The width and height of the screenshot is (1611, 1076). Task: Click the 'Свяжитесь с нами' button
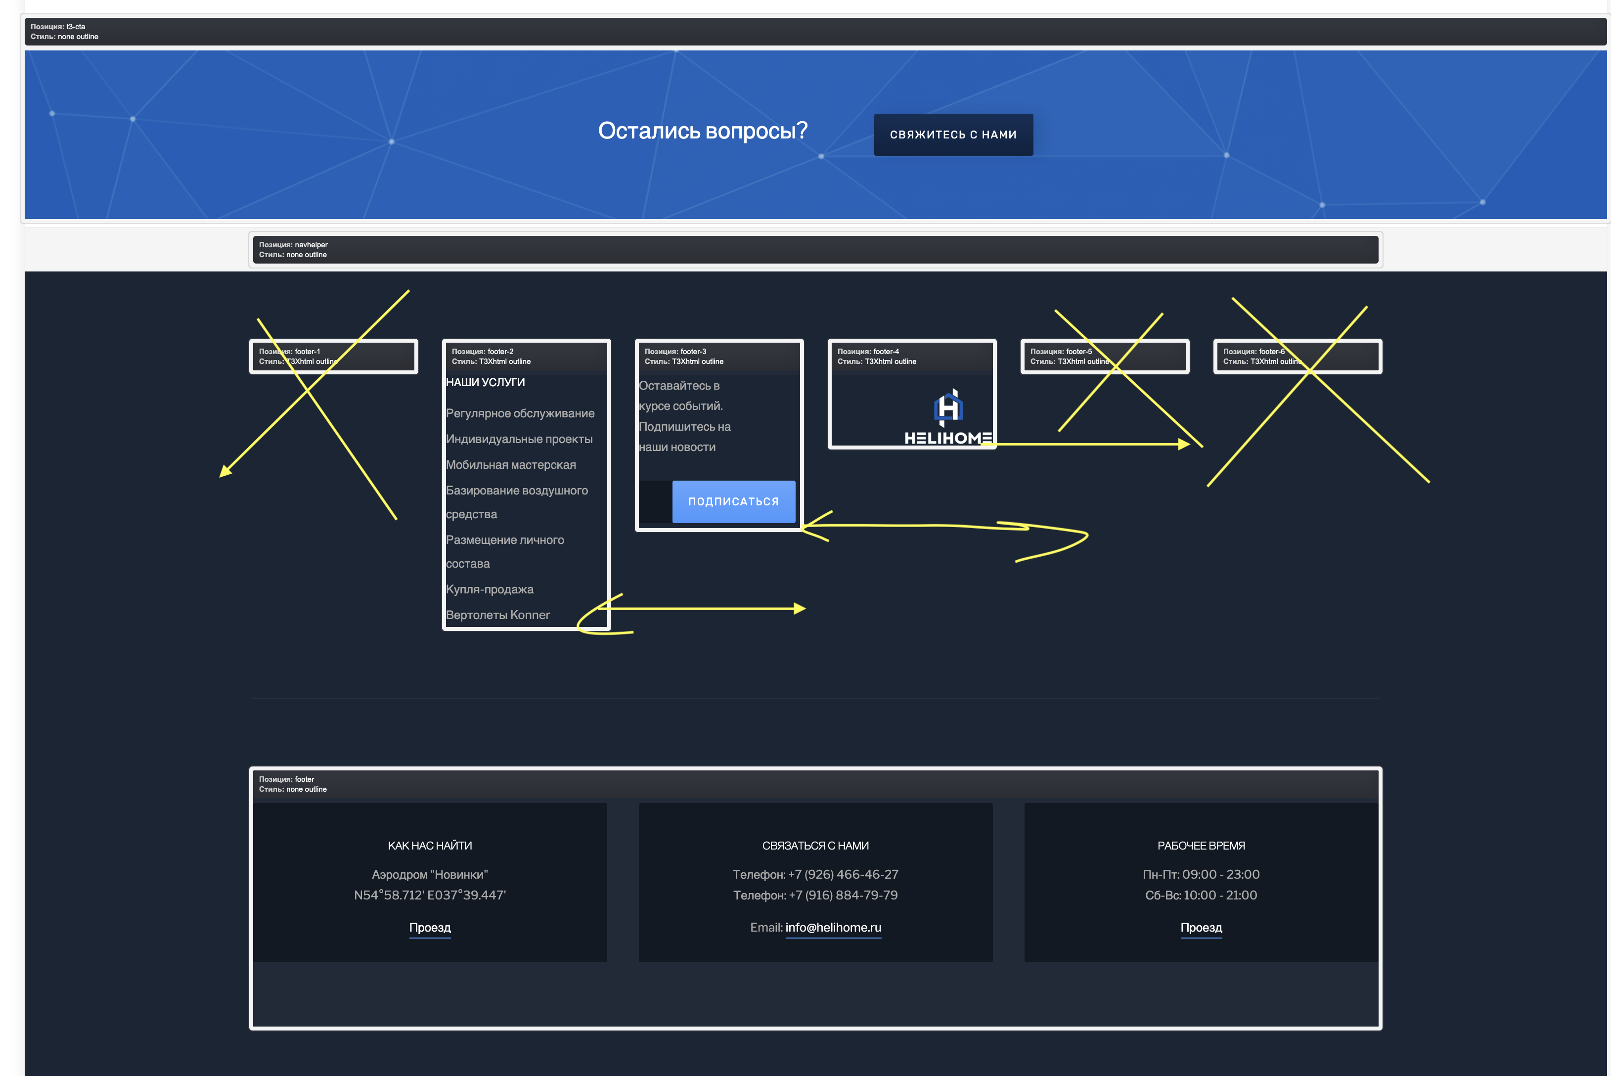(x=953, y=134)
